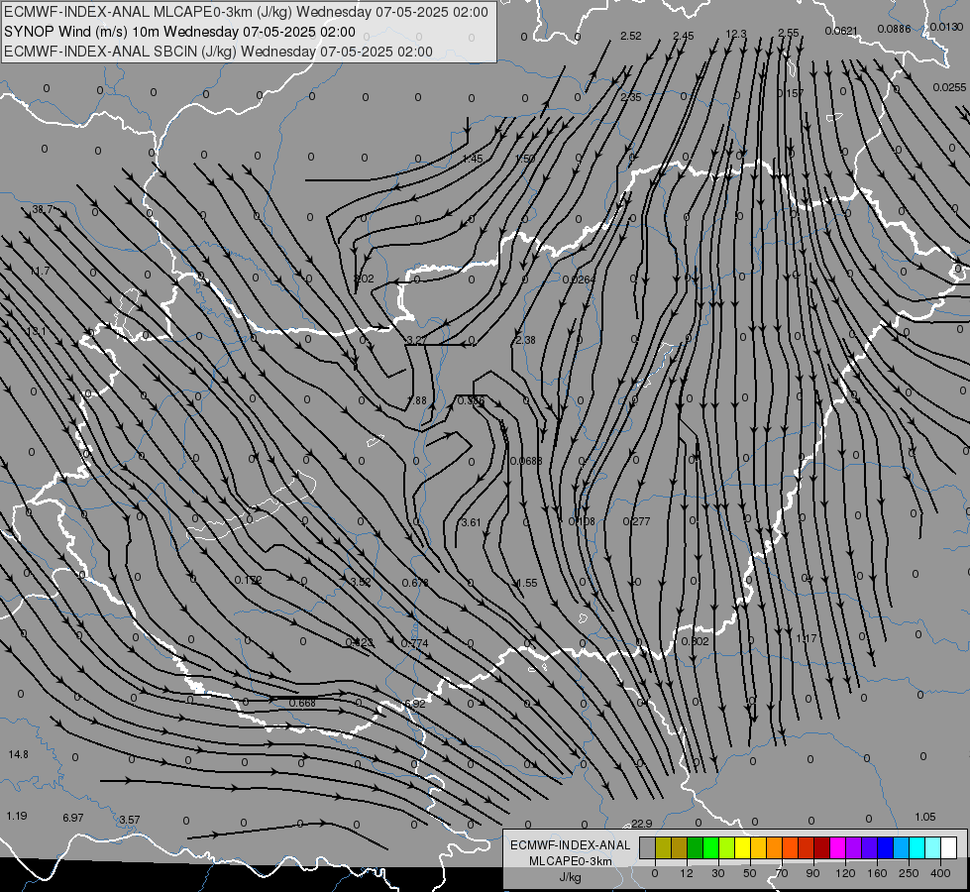Select the map value 14.8
This screenshot has width=970, height=892.
[19, 754]
